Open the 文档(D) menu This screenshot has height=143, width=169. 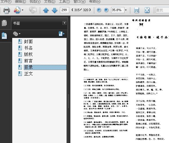click(49, 1)
